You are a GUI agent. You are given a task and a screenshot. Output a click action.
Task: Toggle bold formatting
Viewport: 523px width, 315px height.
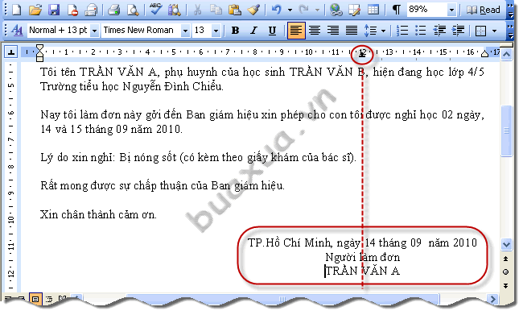coord(235,31)
